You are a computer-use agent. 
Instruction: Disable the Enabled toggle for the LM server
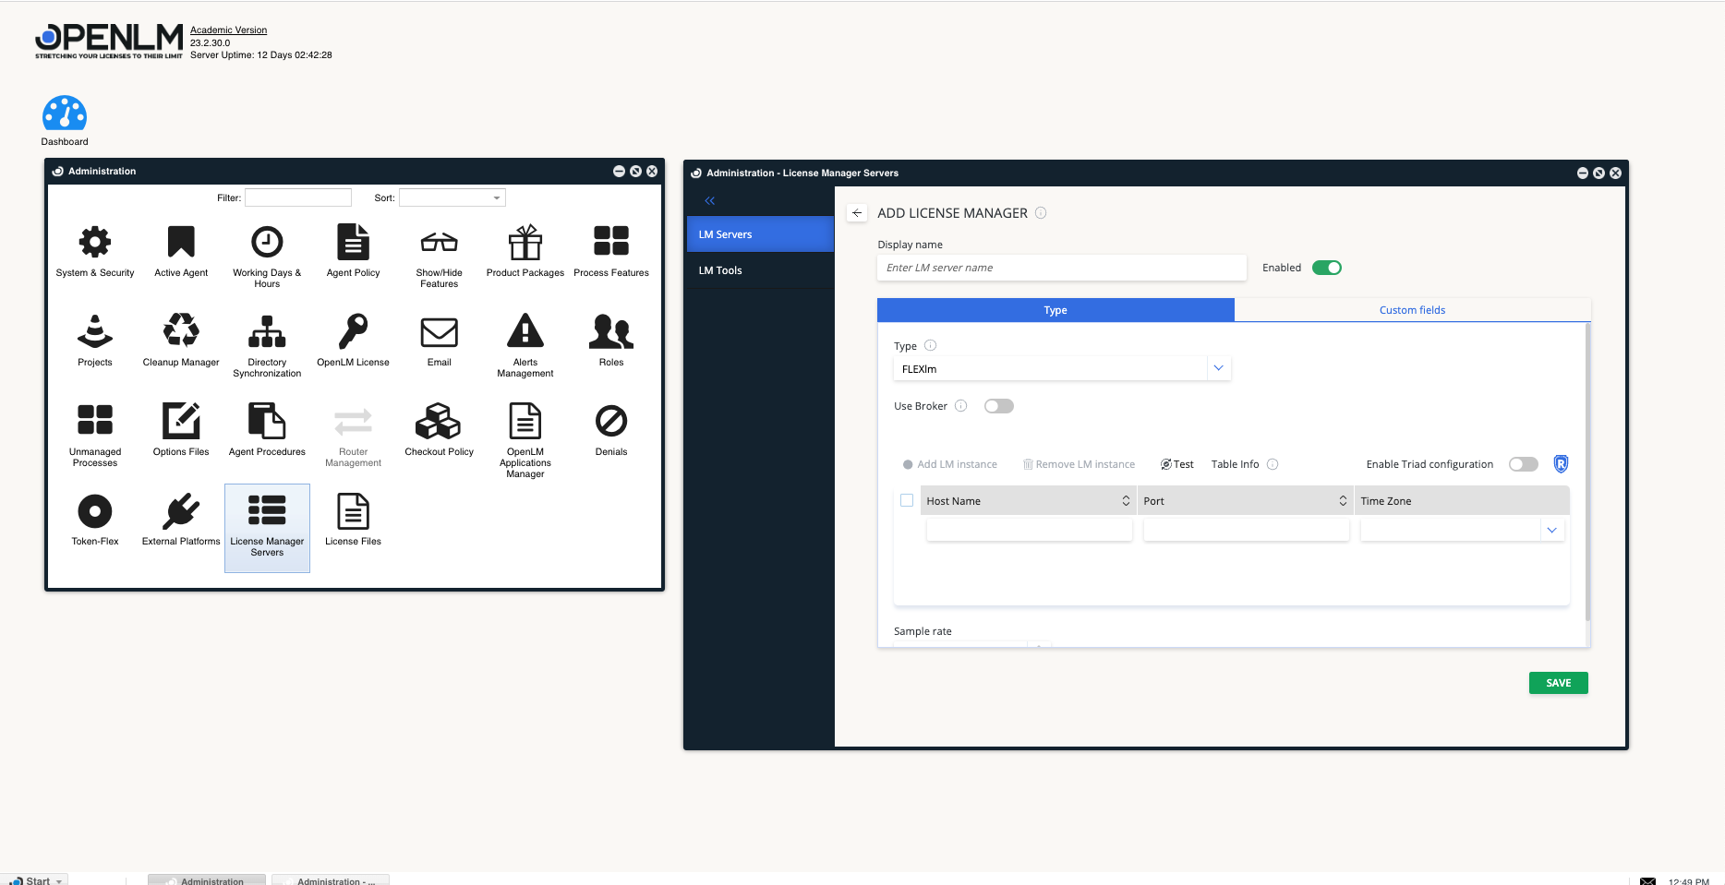coord(1326,267)
